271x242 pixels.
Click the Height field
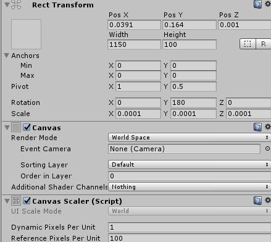click(x=190, y=44)
